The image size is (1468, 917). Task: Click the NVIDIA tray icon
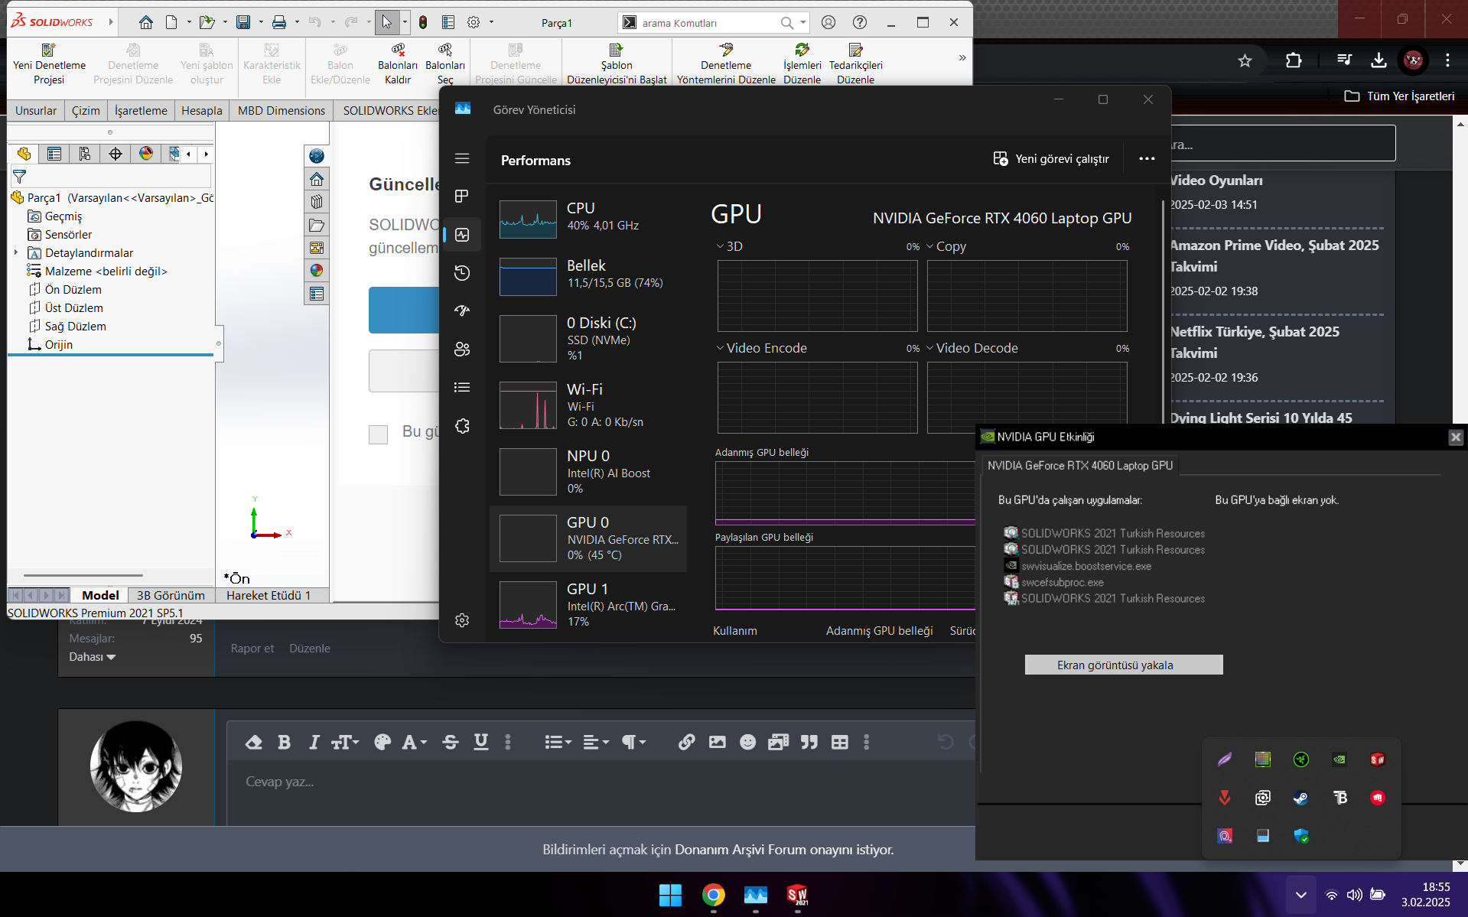[x=1339, y=759]
